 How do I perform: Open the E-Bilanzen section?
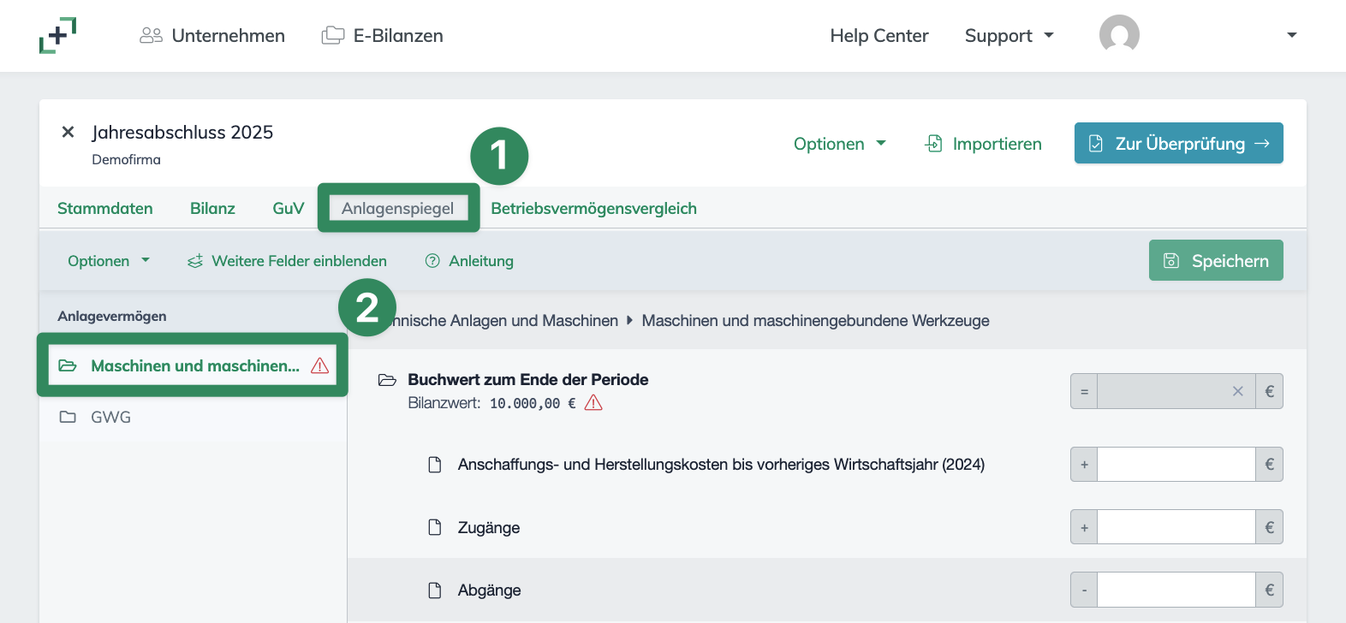click(382, 36)
